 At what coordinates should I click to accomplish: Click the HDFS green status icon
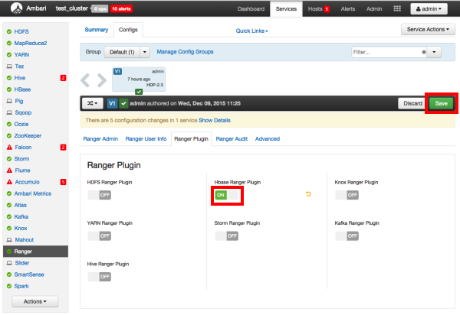click(x=9, y=31)
